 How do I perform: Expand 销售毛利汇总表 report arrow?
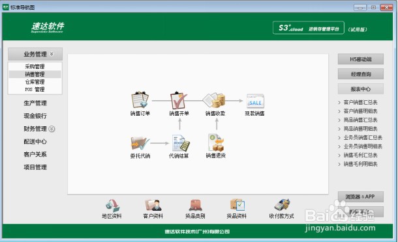point(339,155)
